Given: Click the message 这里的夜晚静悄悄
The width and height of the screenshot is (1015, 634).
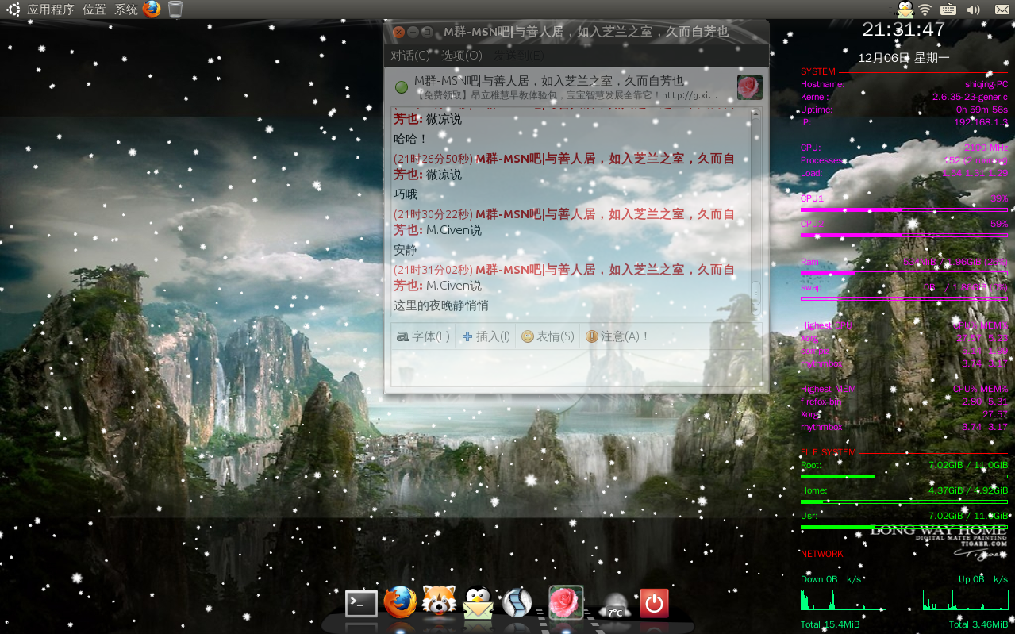Looking at the screenshot, I should pyautogui.click(x=441, y=305).
